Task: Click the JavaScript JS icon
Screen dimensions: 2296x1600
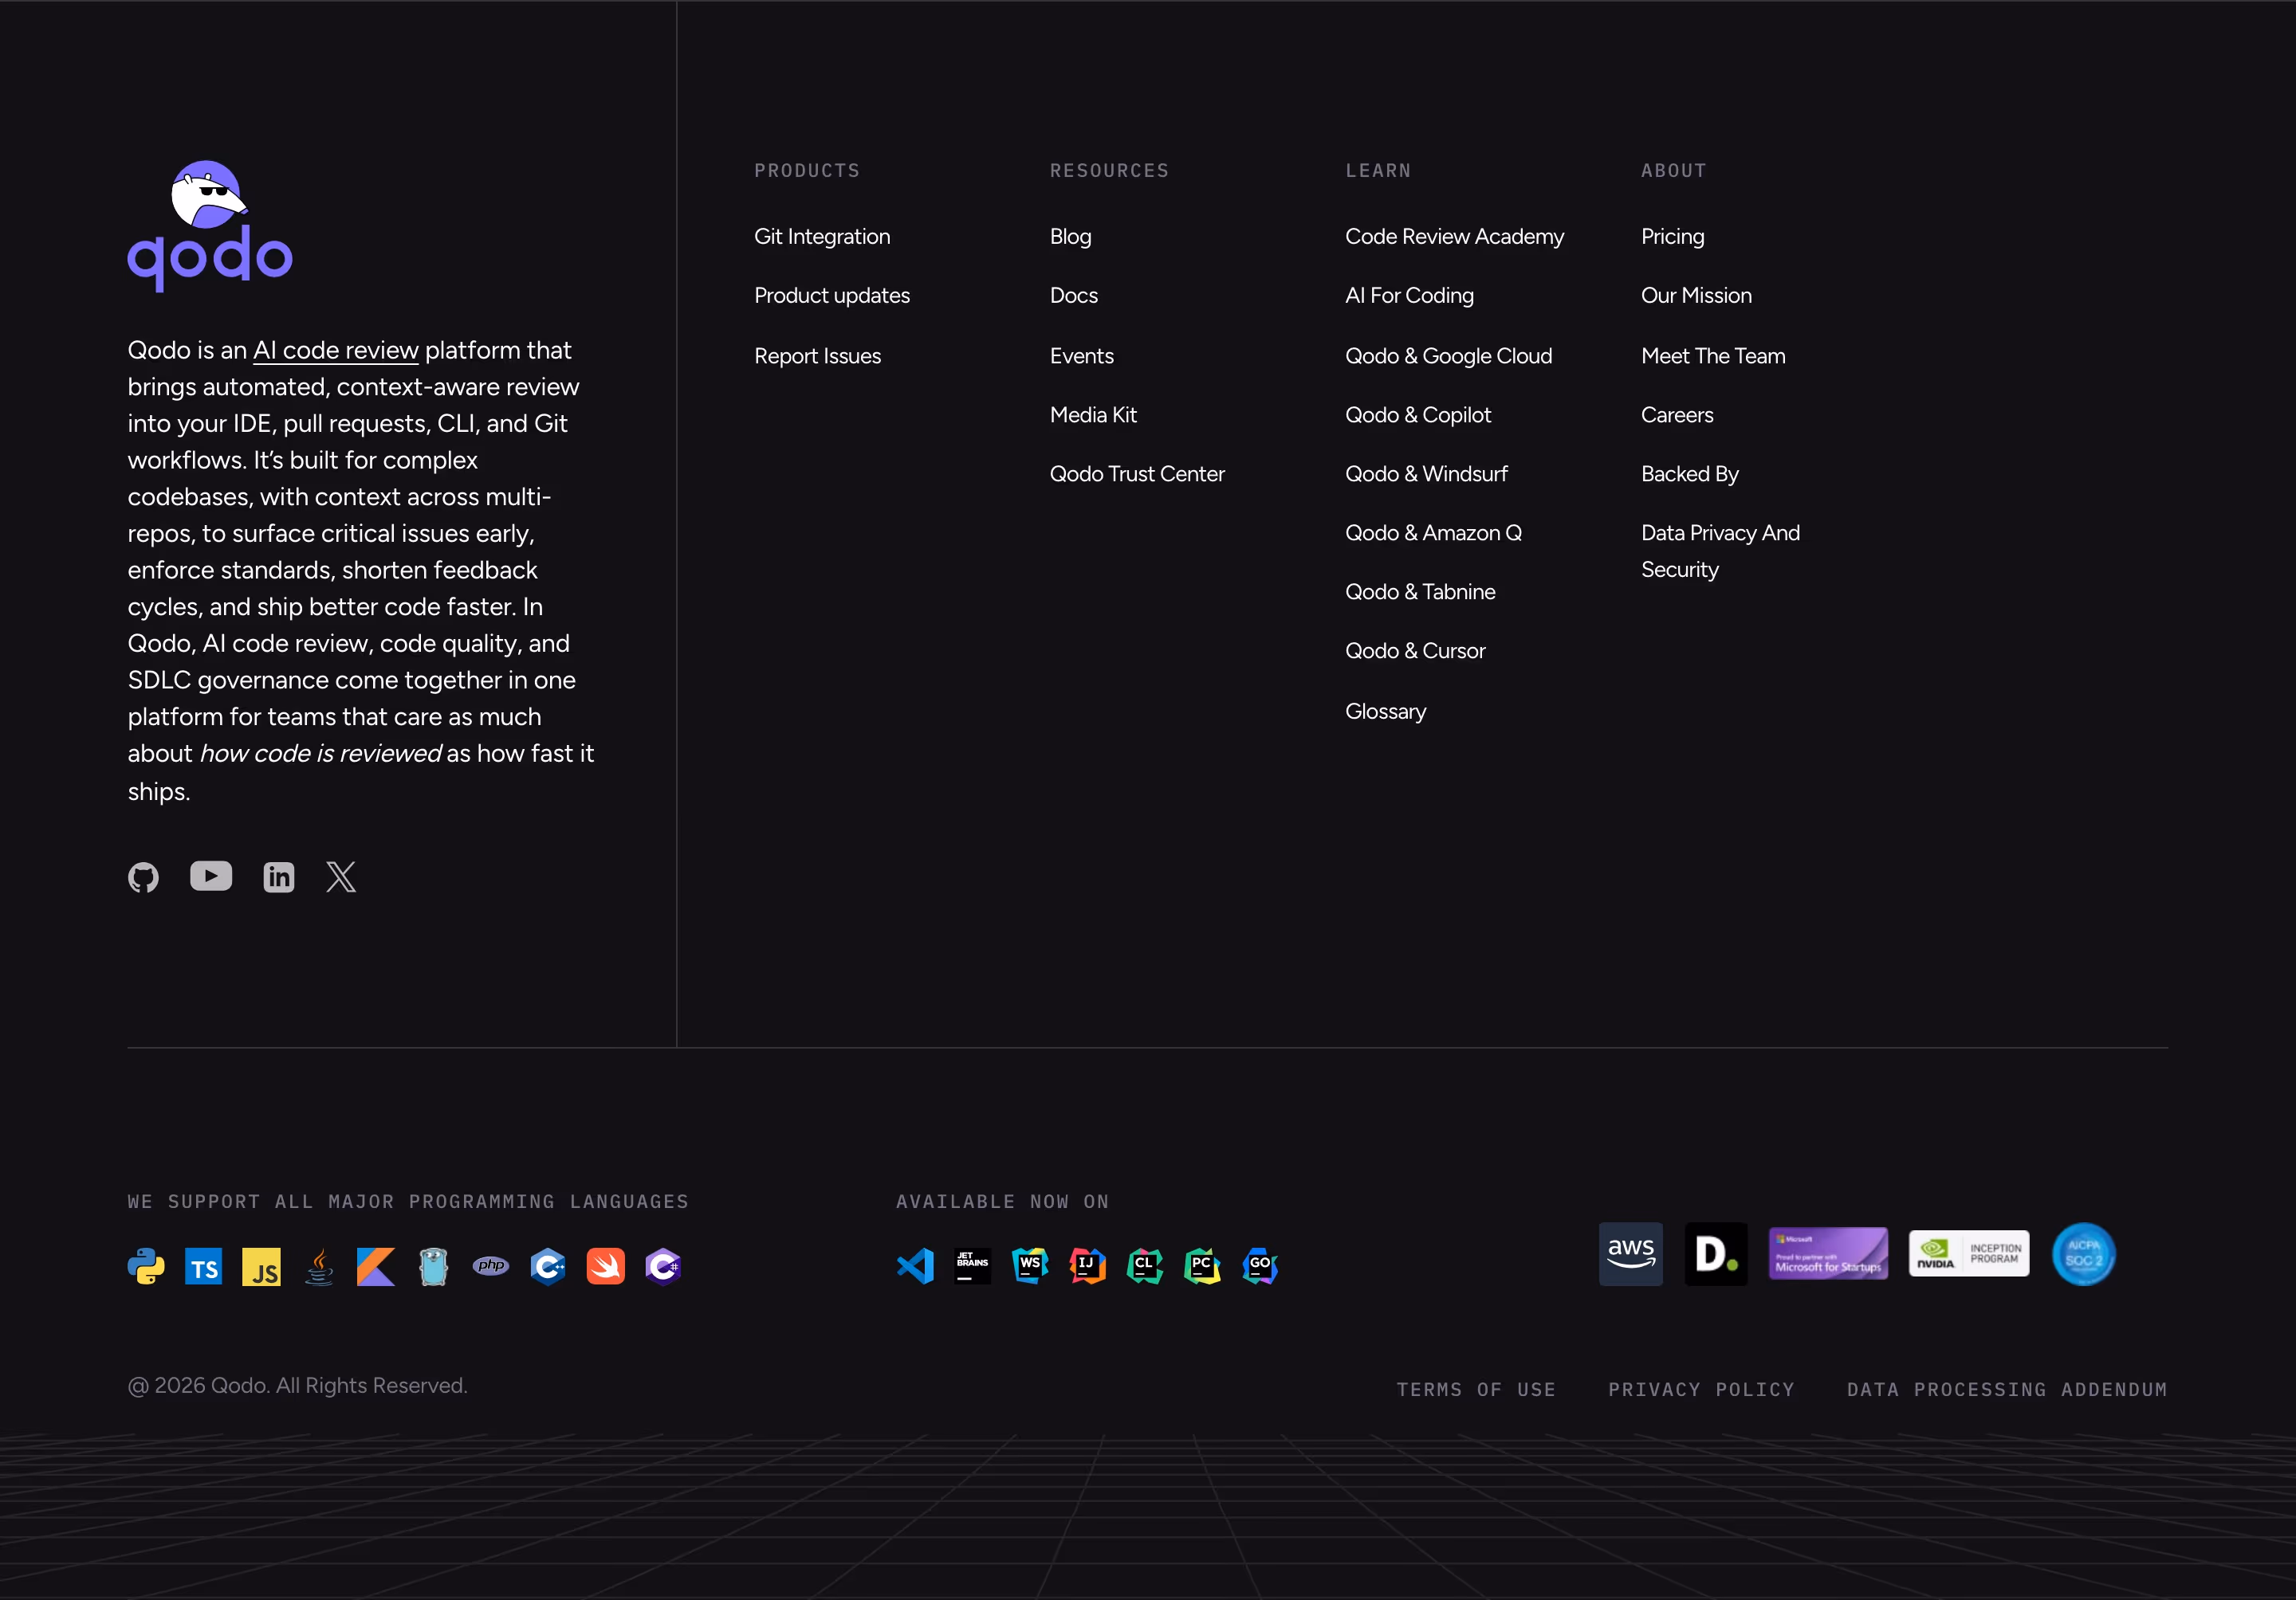Action: (x=262, y=1266)
